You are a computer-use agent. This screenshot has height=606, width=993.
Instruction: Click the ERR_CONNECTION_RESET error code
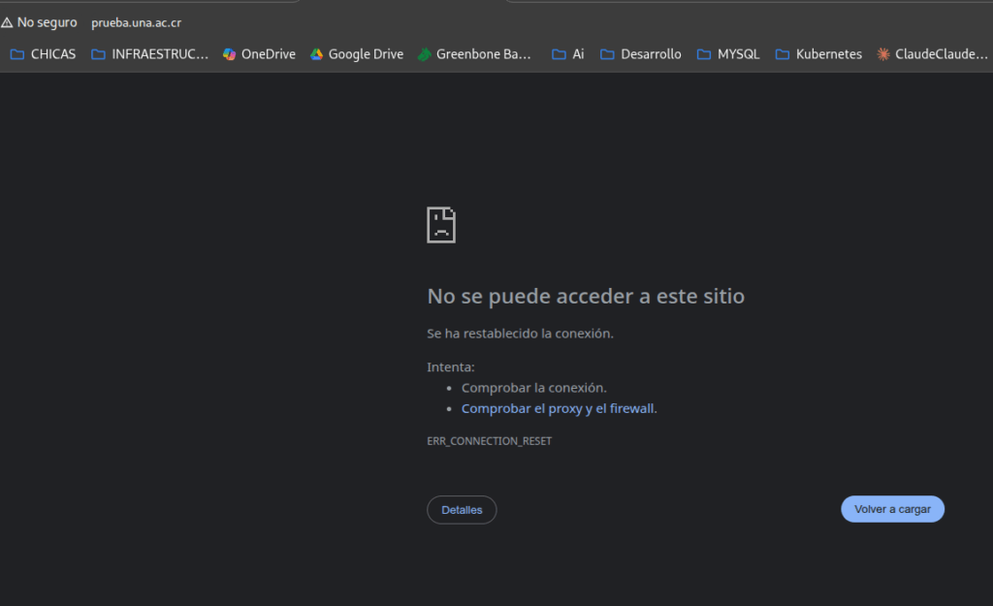(489, 441)
